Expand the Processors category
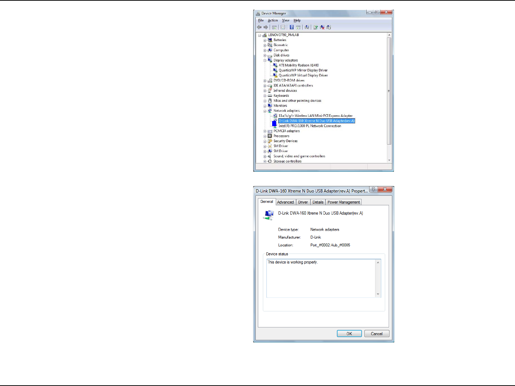Image resolution: width=515 pixels, height=386 pixels. (265, 136)
